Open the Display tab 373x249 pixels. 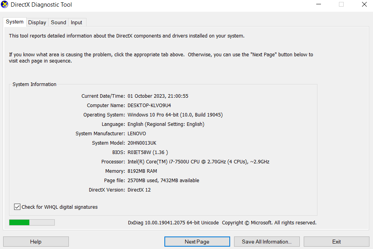37,22
